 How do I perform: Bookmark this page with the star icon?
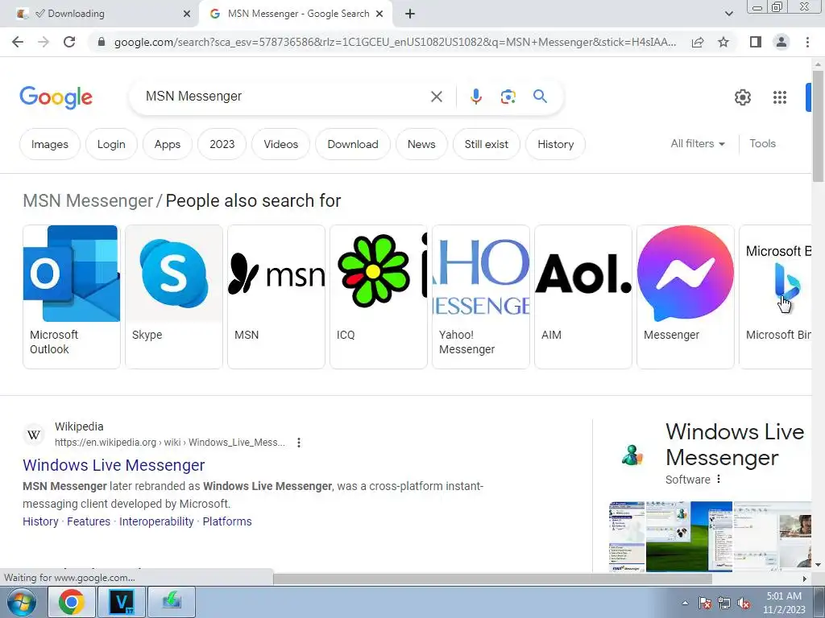coord(723,42)
